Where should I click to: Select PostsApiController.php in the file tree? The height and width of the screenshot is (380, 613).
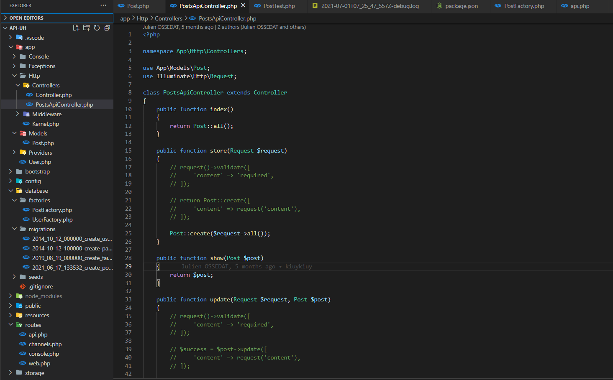tap(57, 105)
